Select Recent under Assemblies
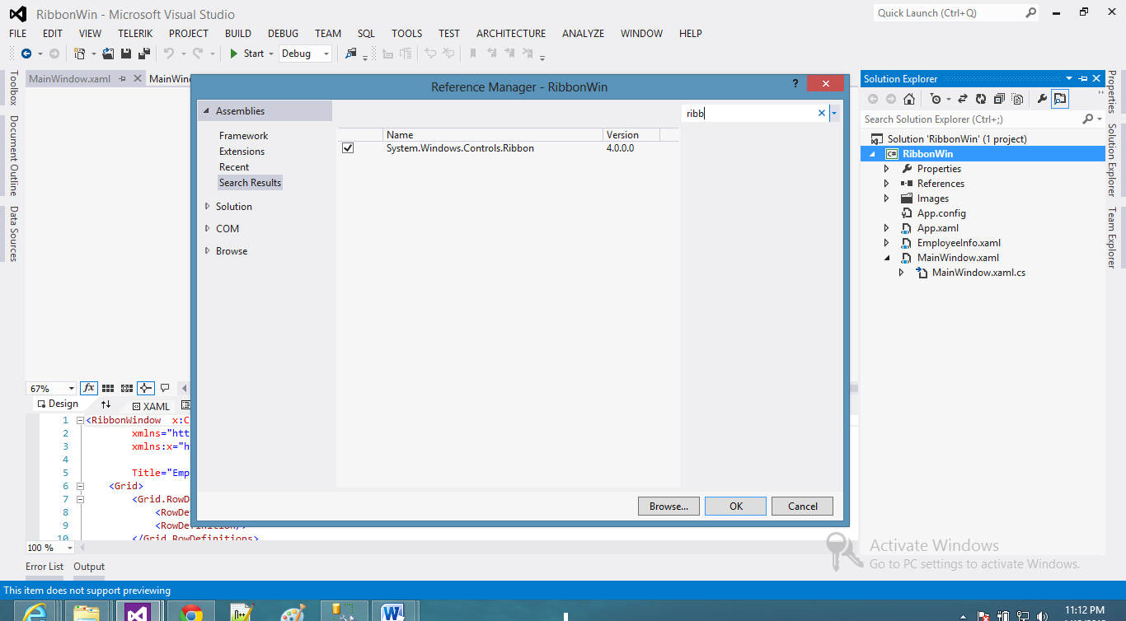Image resolution: width=1126 pixels, height=621 pixels. click(234, 167)
